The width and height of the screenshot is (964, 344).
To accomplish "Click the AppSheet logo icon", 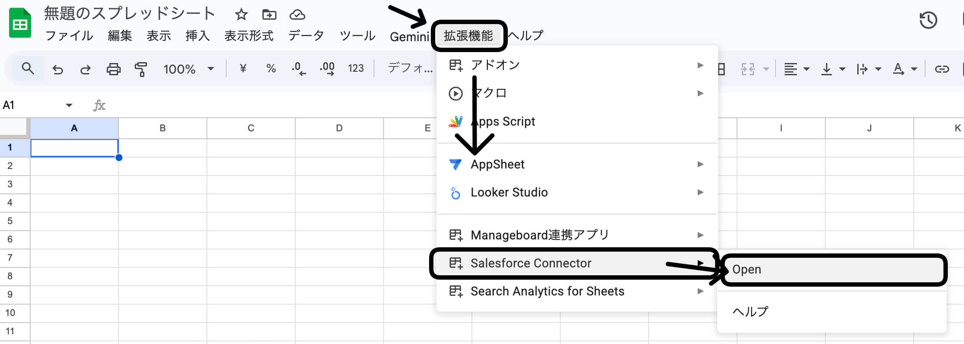I will point(455,165).
